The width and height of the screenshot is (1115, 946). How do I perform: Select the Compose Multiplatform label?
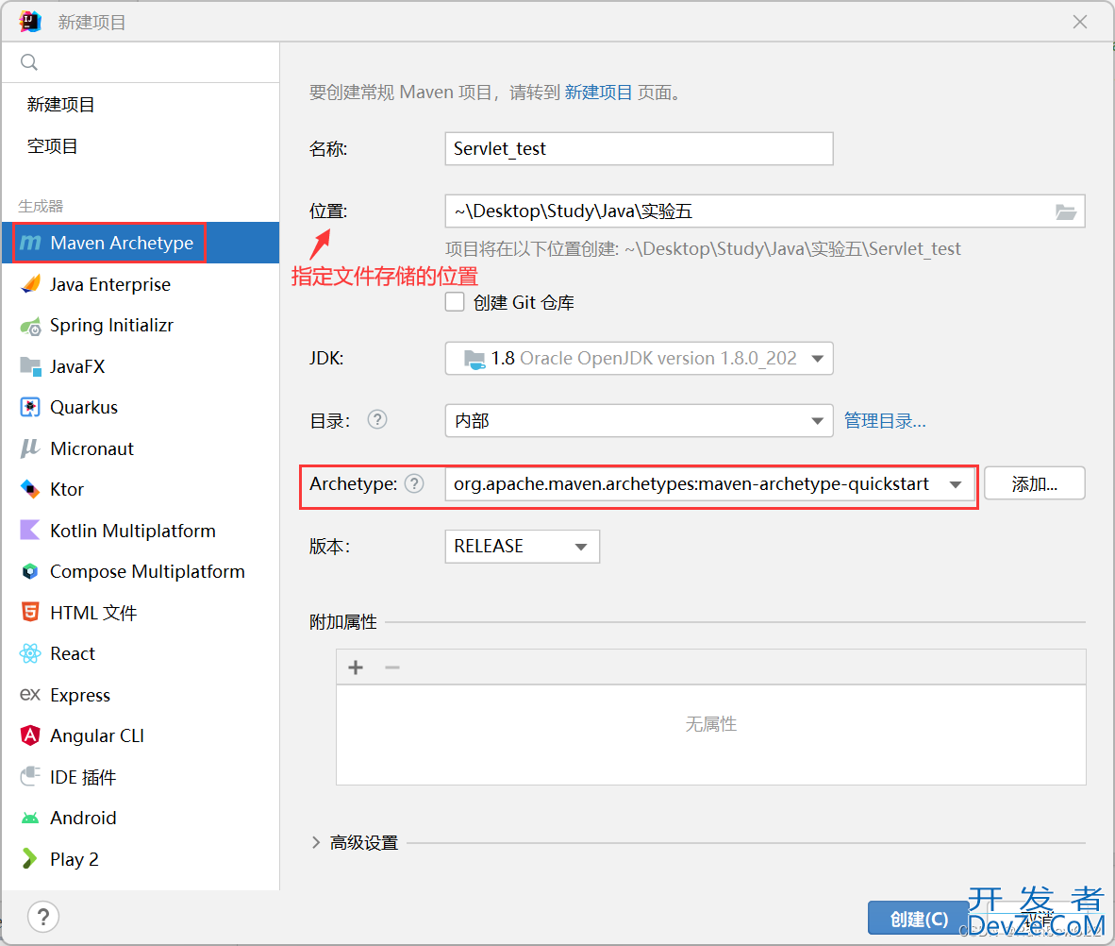(x=147, y=571)
